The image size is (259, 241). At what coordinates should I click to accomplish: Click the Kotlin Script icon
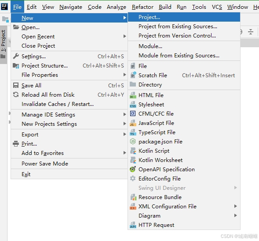[x=133, y=151]
